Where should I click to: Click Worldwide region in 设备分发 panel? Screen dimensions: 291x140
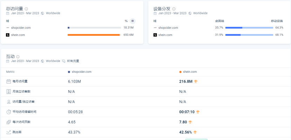(x=200, y=13)
